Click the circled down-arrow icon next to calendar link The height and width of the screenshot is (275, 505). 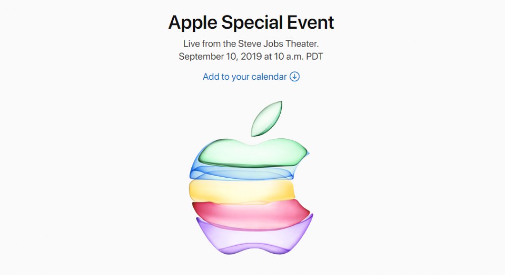point(295,77)
